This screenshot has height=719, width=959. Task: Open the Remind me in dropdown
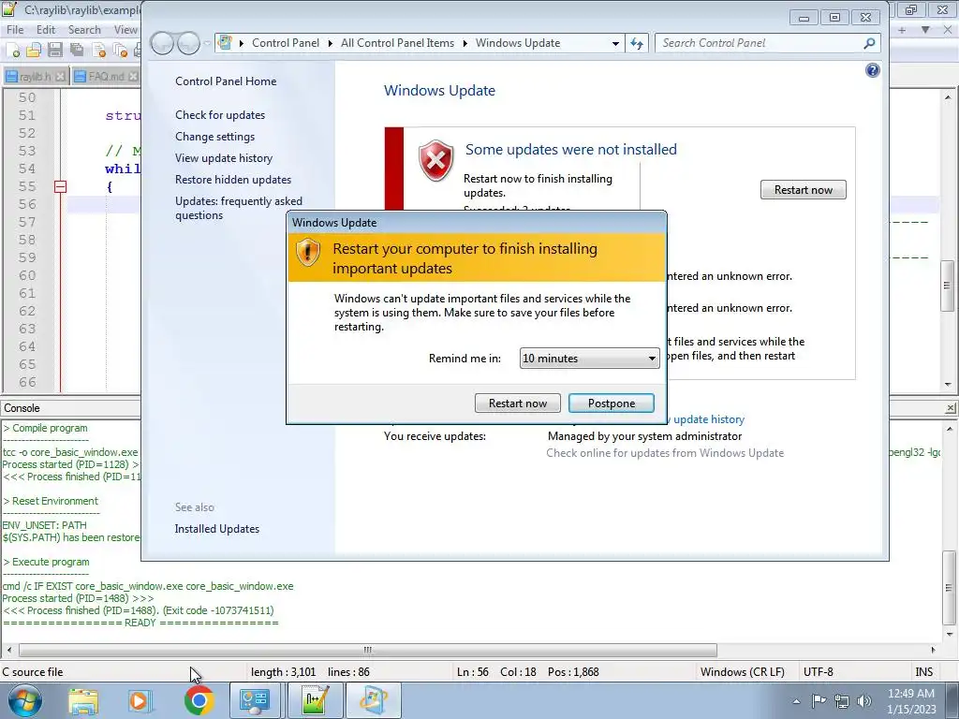pyautogui.click(x=589, y=359)
